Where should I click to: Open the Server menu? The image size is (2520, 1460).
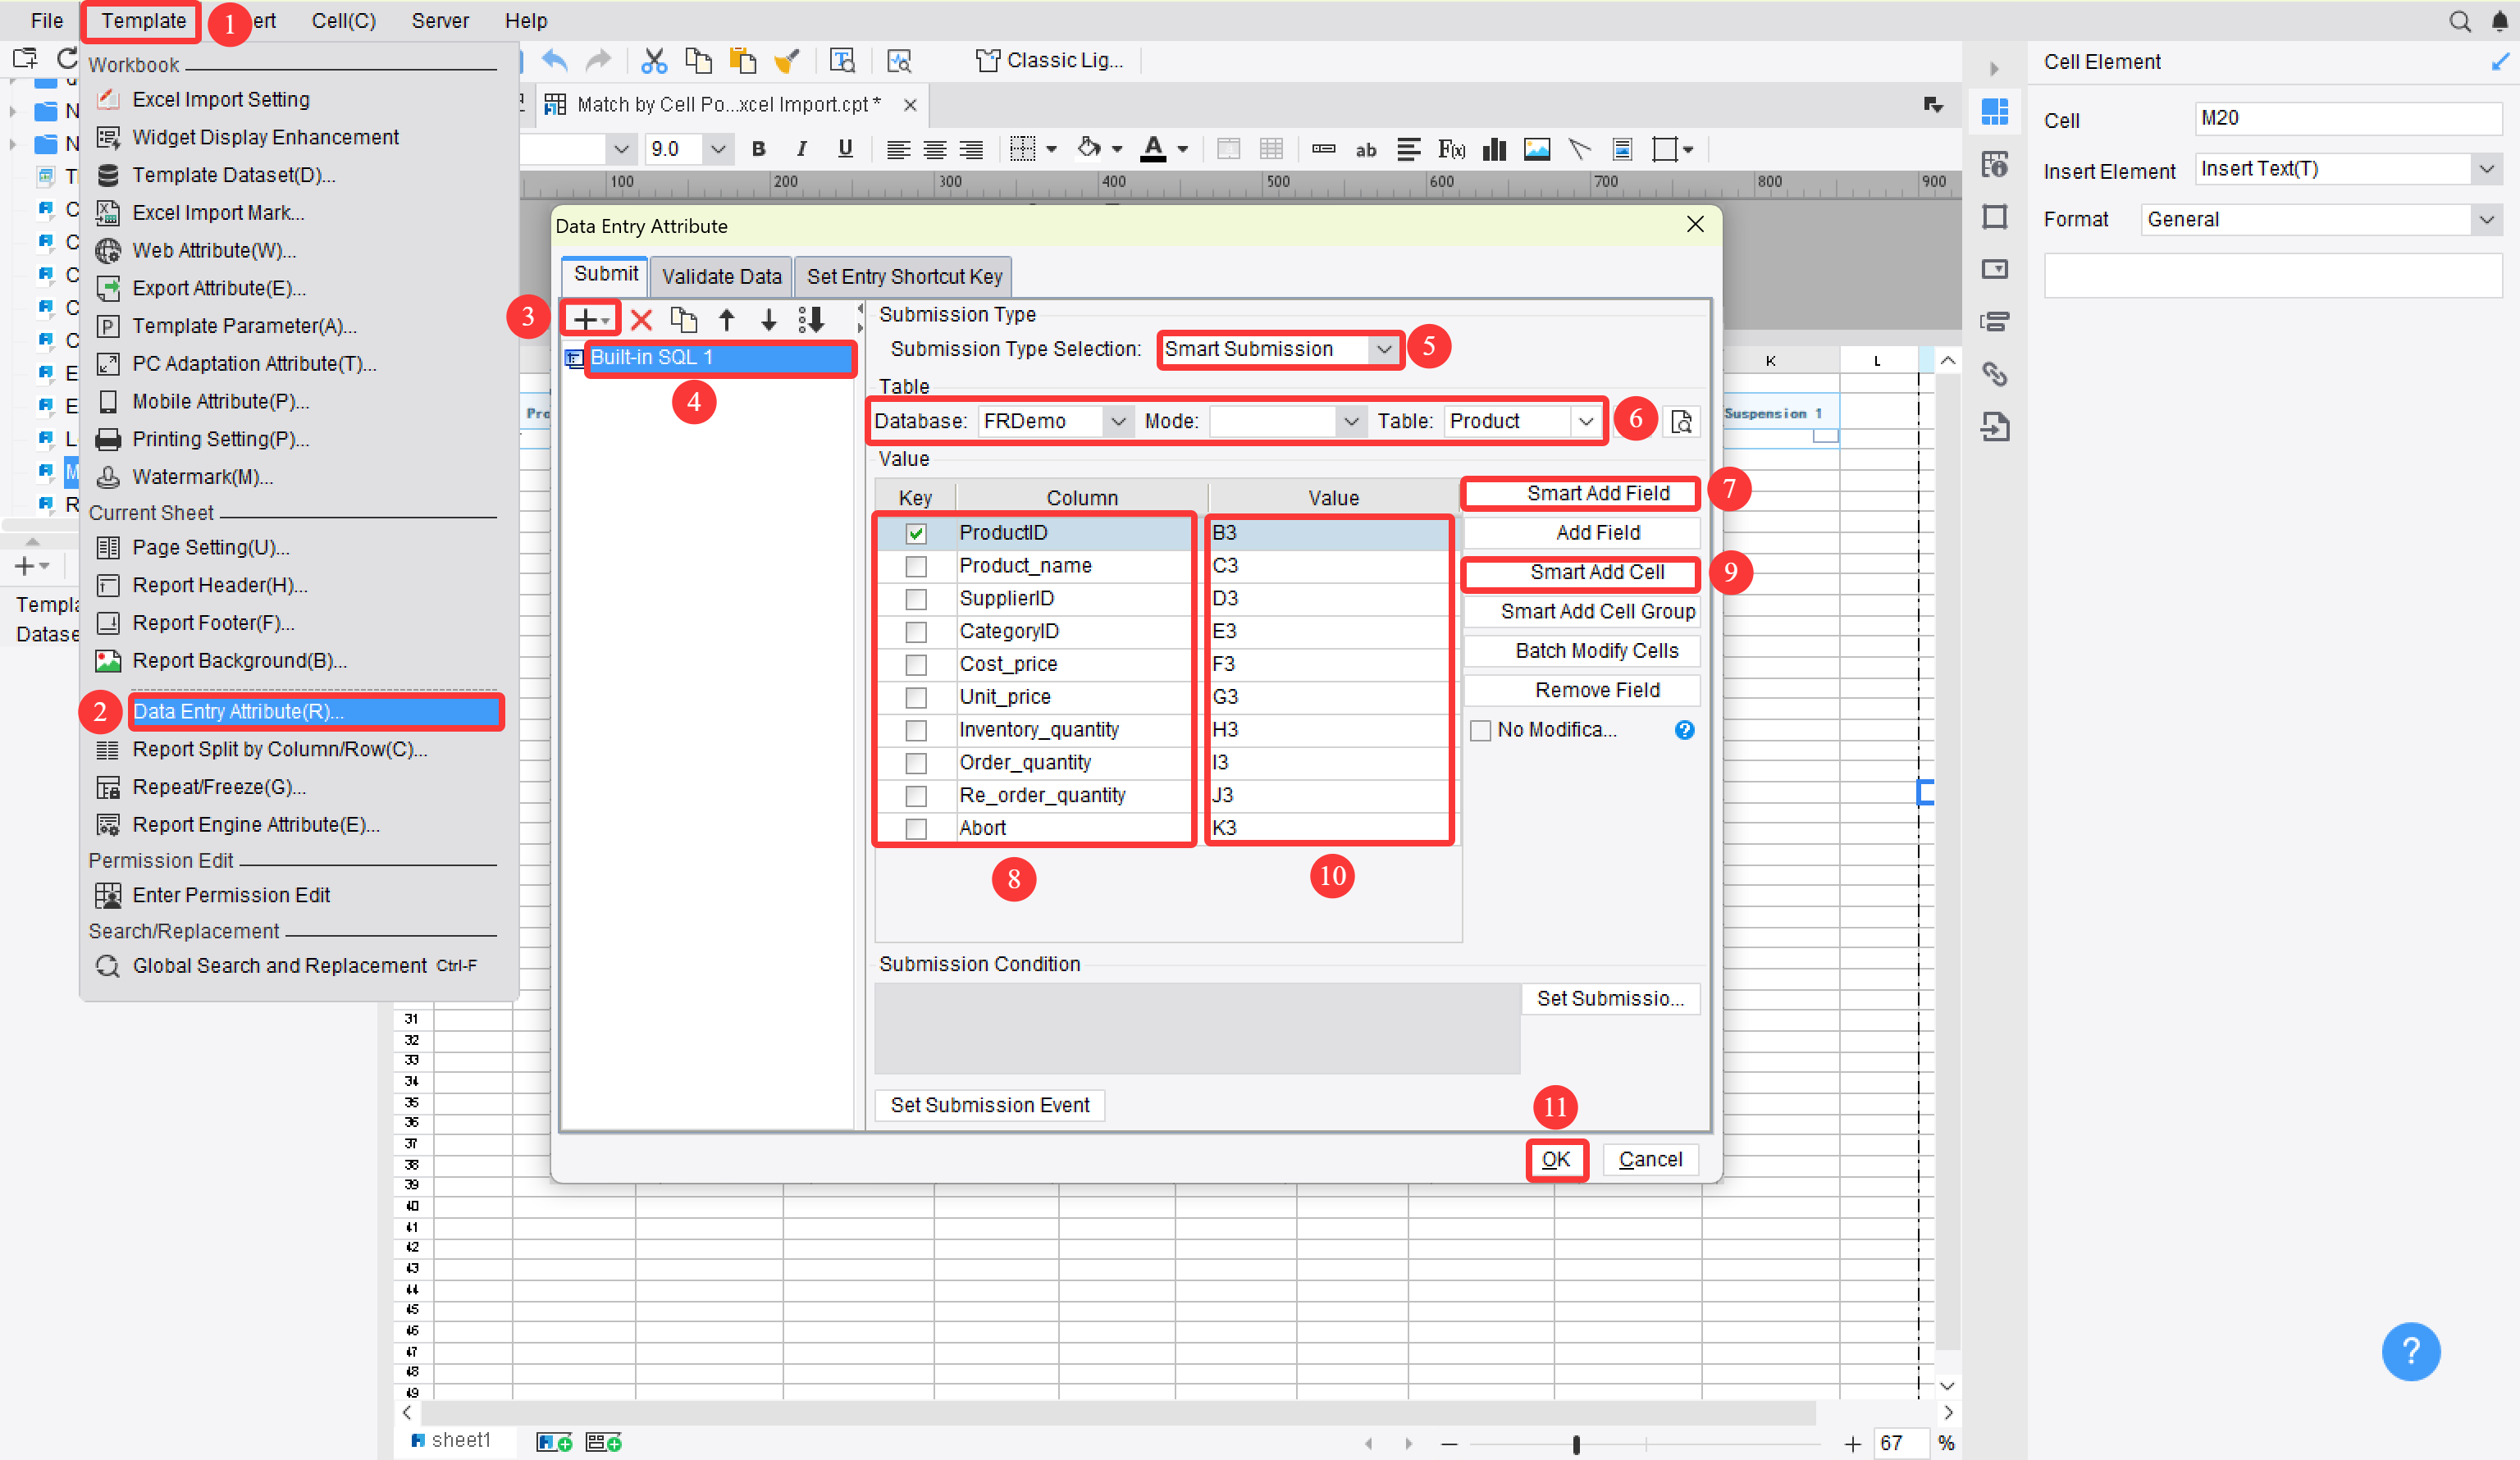coord(440,20)
